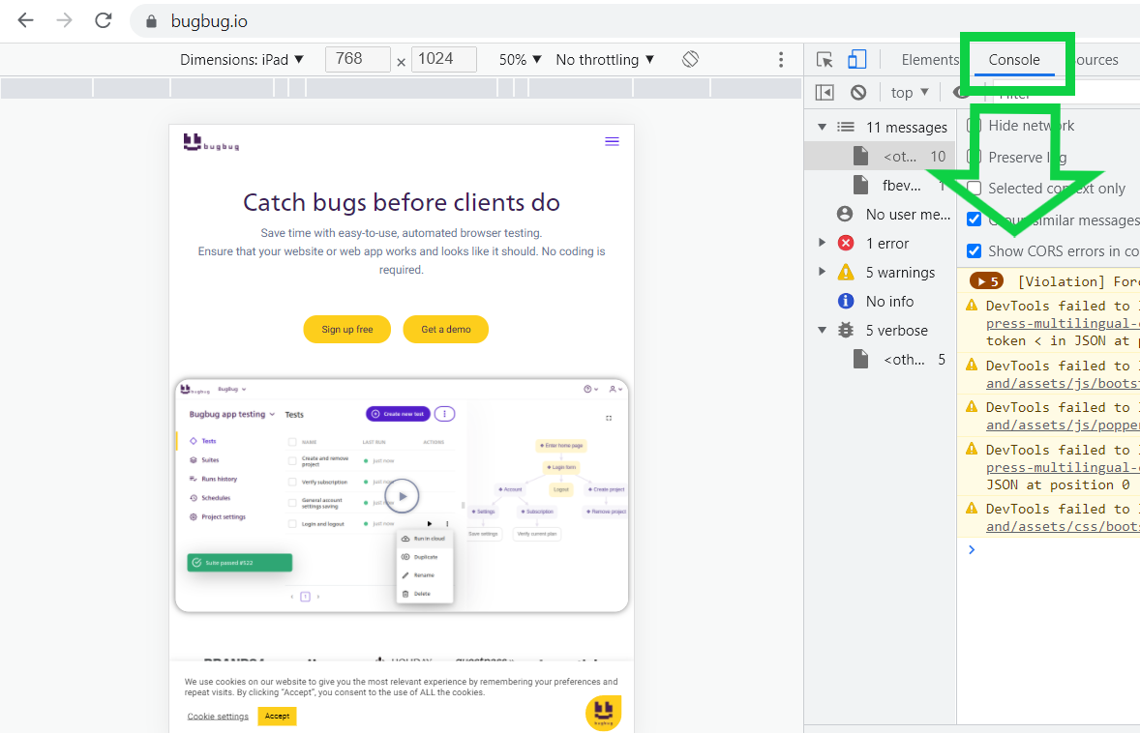Switch to the Sources tab
Image resolution: width=1140 pixels, height=733 pixels.
[x=1095, y=60]
